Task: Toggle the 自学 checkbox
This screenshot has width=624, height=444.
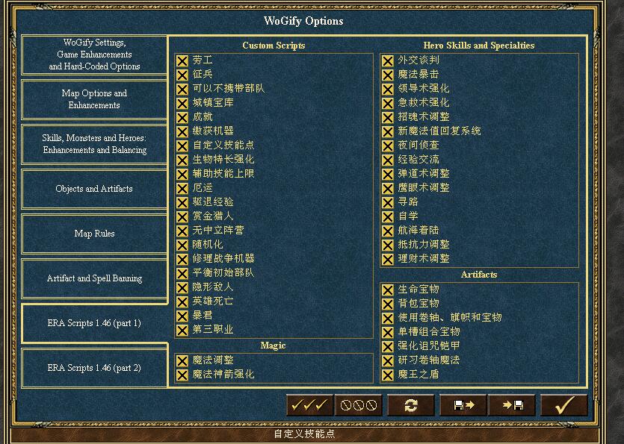Action: click(x=388, y=216)
